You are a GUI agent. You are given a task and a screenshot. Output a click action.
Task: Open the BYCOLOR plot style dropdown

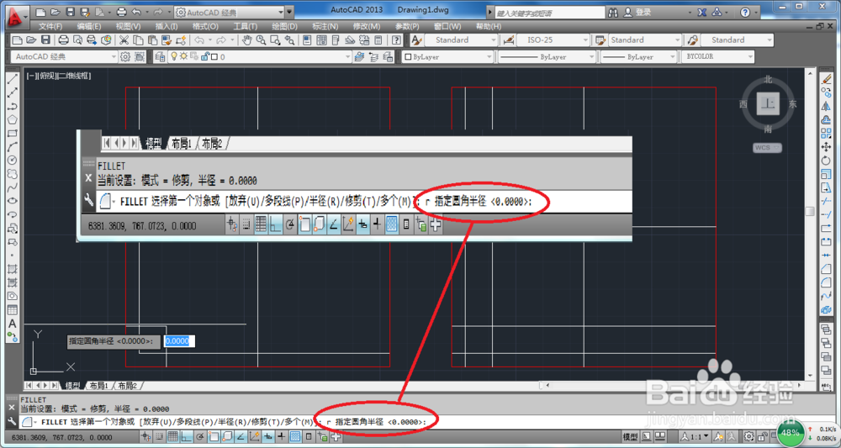[x=717, y=56]
